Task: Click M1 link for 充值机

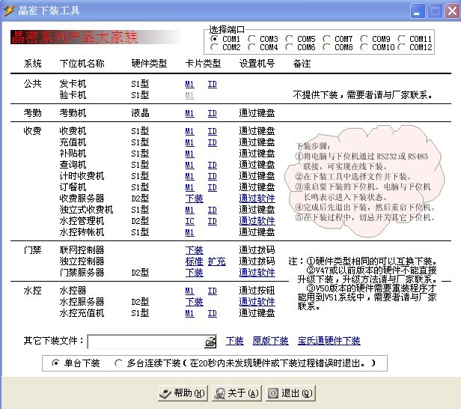Action: [189, 142]
